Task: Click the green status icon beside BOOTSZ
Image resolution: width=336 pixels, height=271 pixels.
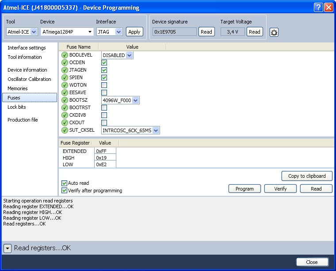Action: 65,100
